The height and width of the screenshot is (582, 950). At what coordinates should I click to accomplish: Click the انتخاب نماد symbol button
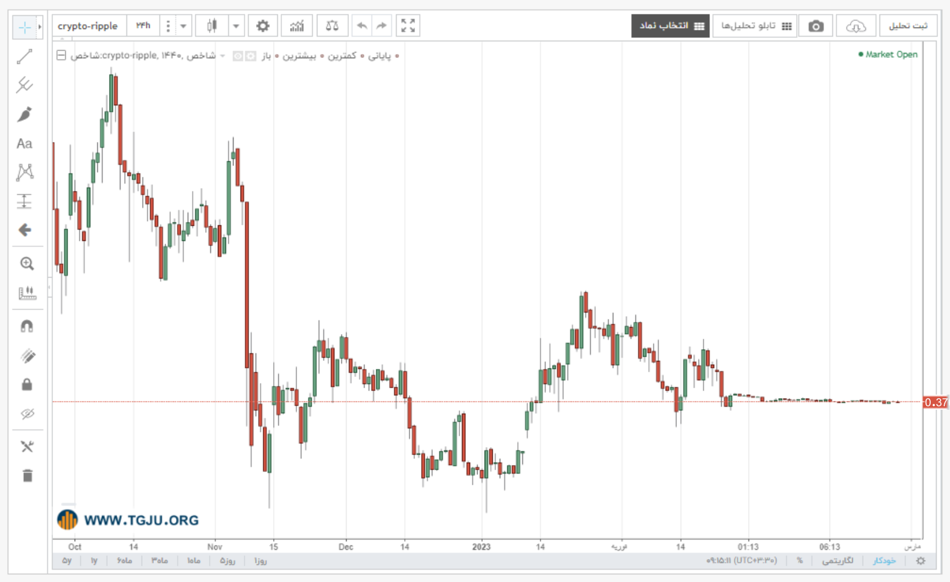[670, 26]
